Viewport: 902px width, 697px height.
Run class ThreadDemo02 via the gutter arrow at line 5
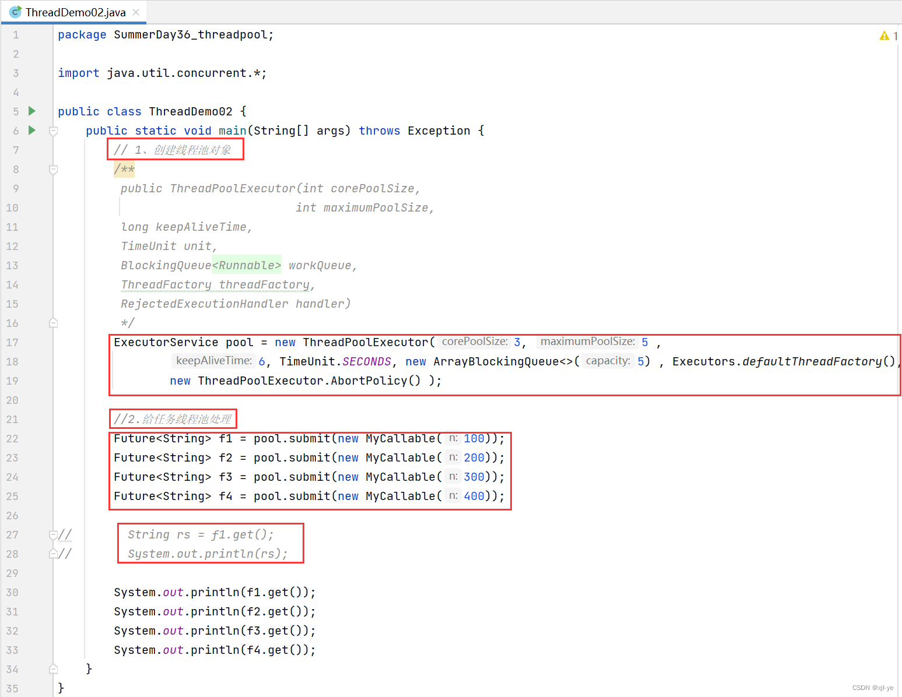pos(32,111)
